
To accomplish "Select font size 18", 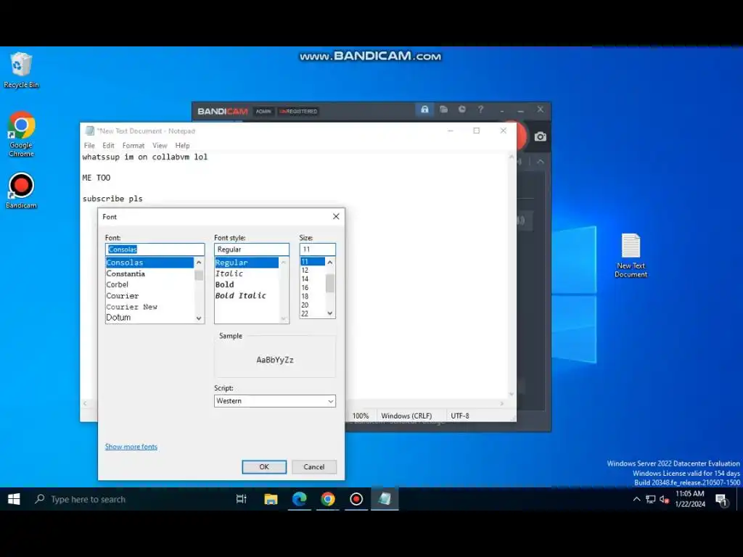I will (313, 296).
